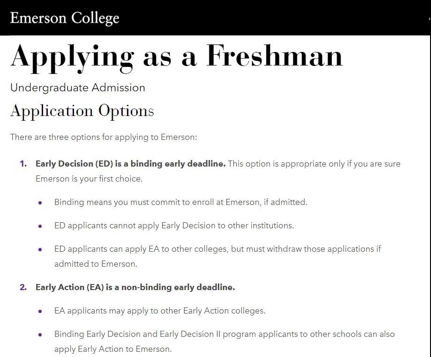Viewport: 431px width, 357px height.
Task: Click "Emerson is your first choice" line
Action: coord(89,179)
